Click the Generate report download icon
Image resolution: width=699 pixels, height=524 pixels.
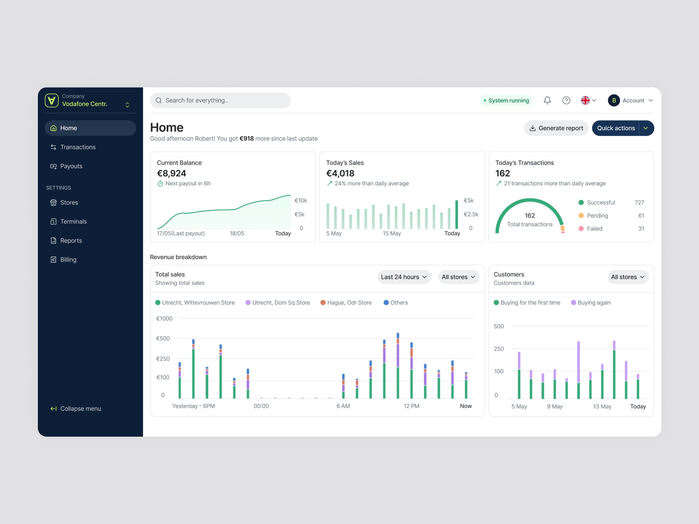tap(532, 128)
